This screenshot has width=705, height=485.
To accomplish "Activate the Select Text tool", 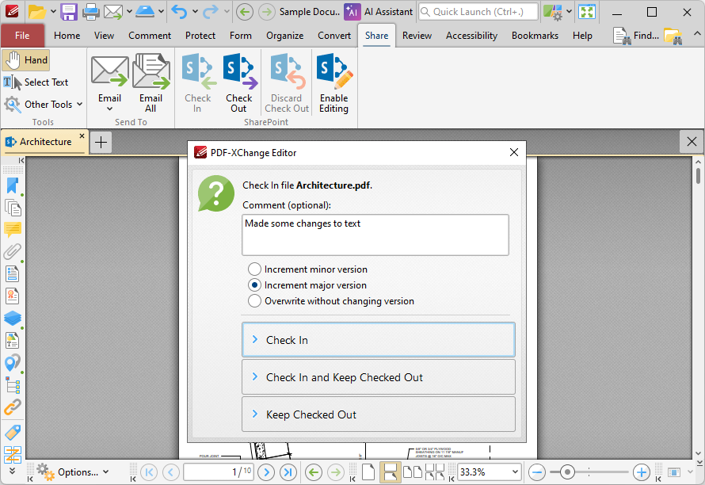I will coord(36,82).
